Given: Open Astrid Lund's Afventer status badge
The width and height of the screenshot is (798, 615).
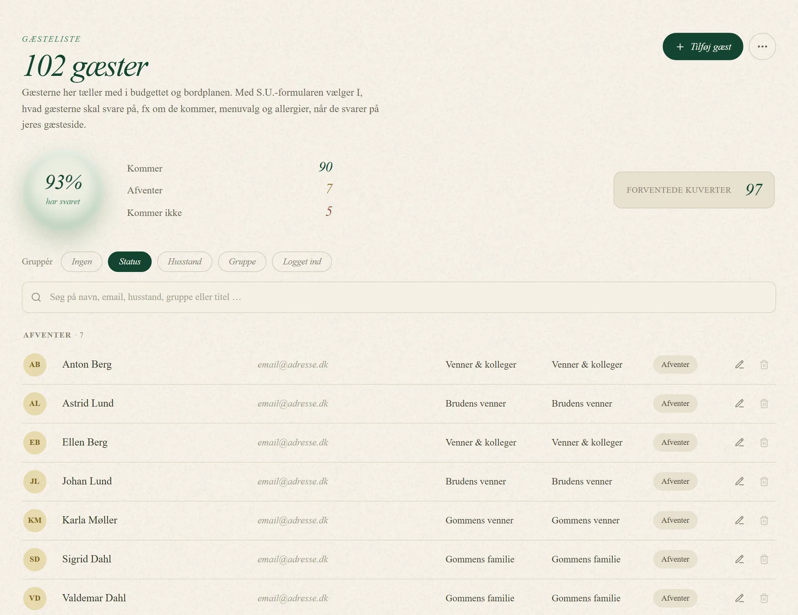Looking at the screenshot, I should pyautogui.click(x=675, y=404).
